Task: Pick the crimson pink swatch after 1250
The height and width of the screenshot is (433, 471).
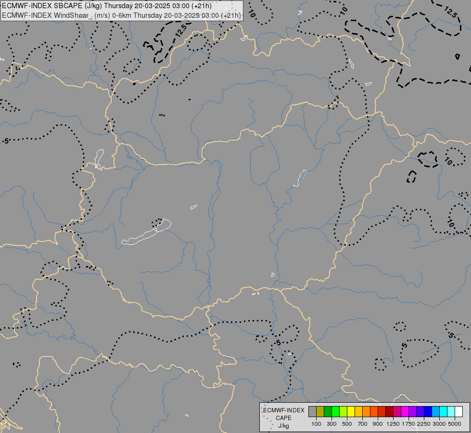Action: (x=397, y=411)
